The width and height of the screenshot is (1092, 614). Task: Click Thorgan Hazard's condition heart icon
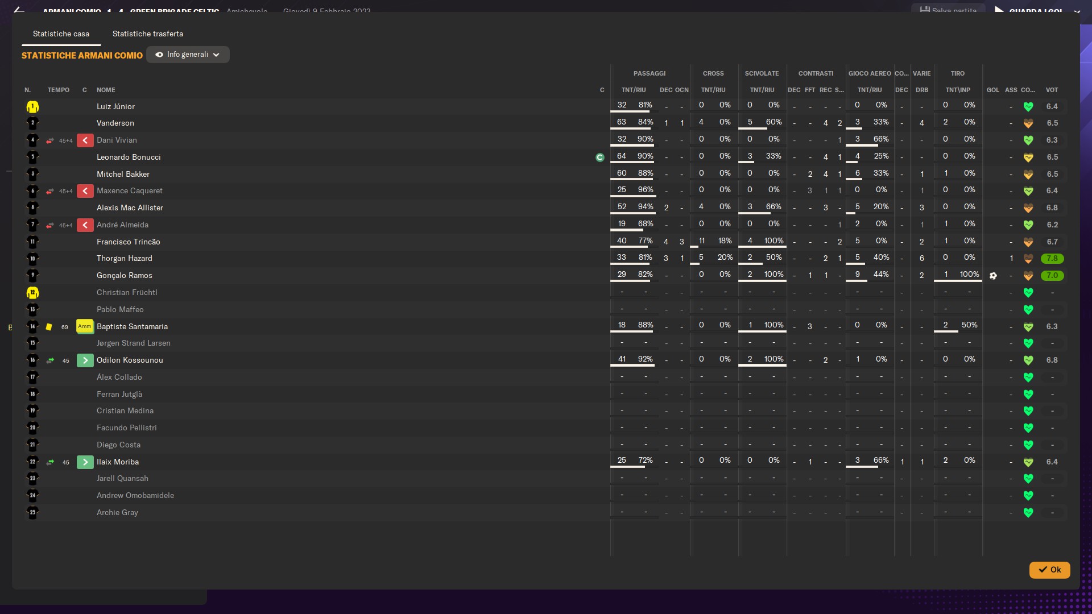[1028, 259]
